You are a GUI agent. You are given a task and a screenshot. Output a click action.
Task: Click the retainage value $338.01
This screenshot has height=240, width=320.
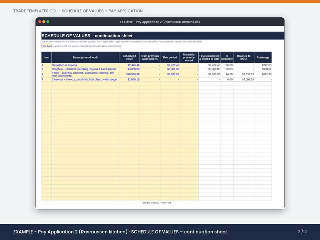pos(263,69)
